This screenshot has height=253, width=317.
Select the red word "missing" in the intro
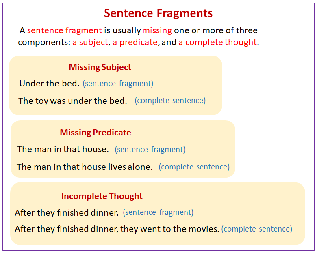pyautogui.click(x=157, y=30)
